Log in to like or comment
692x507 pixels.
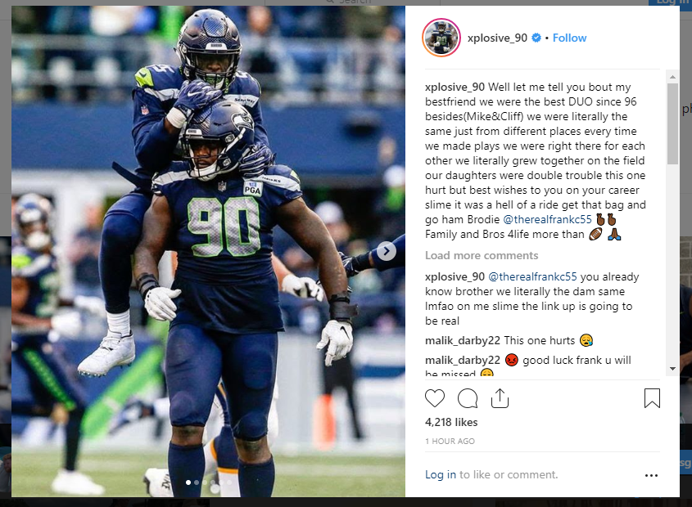coord(441,474)
